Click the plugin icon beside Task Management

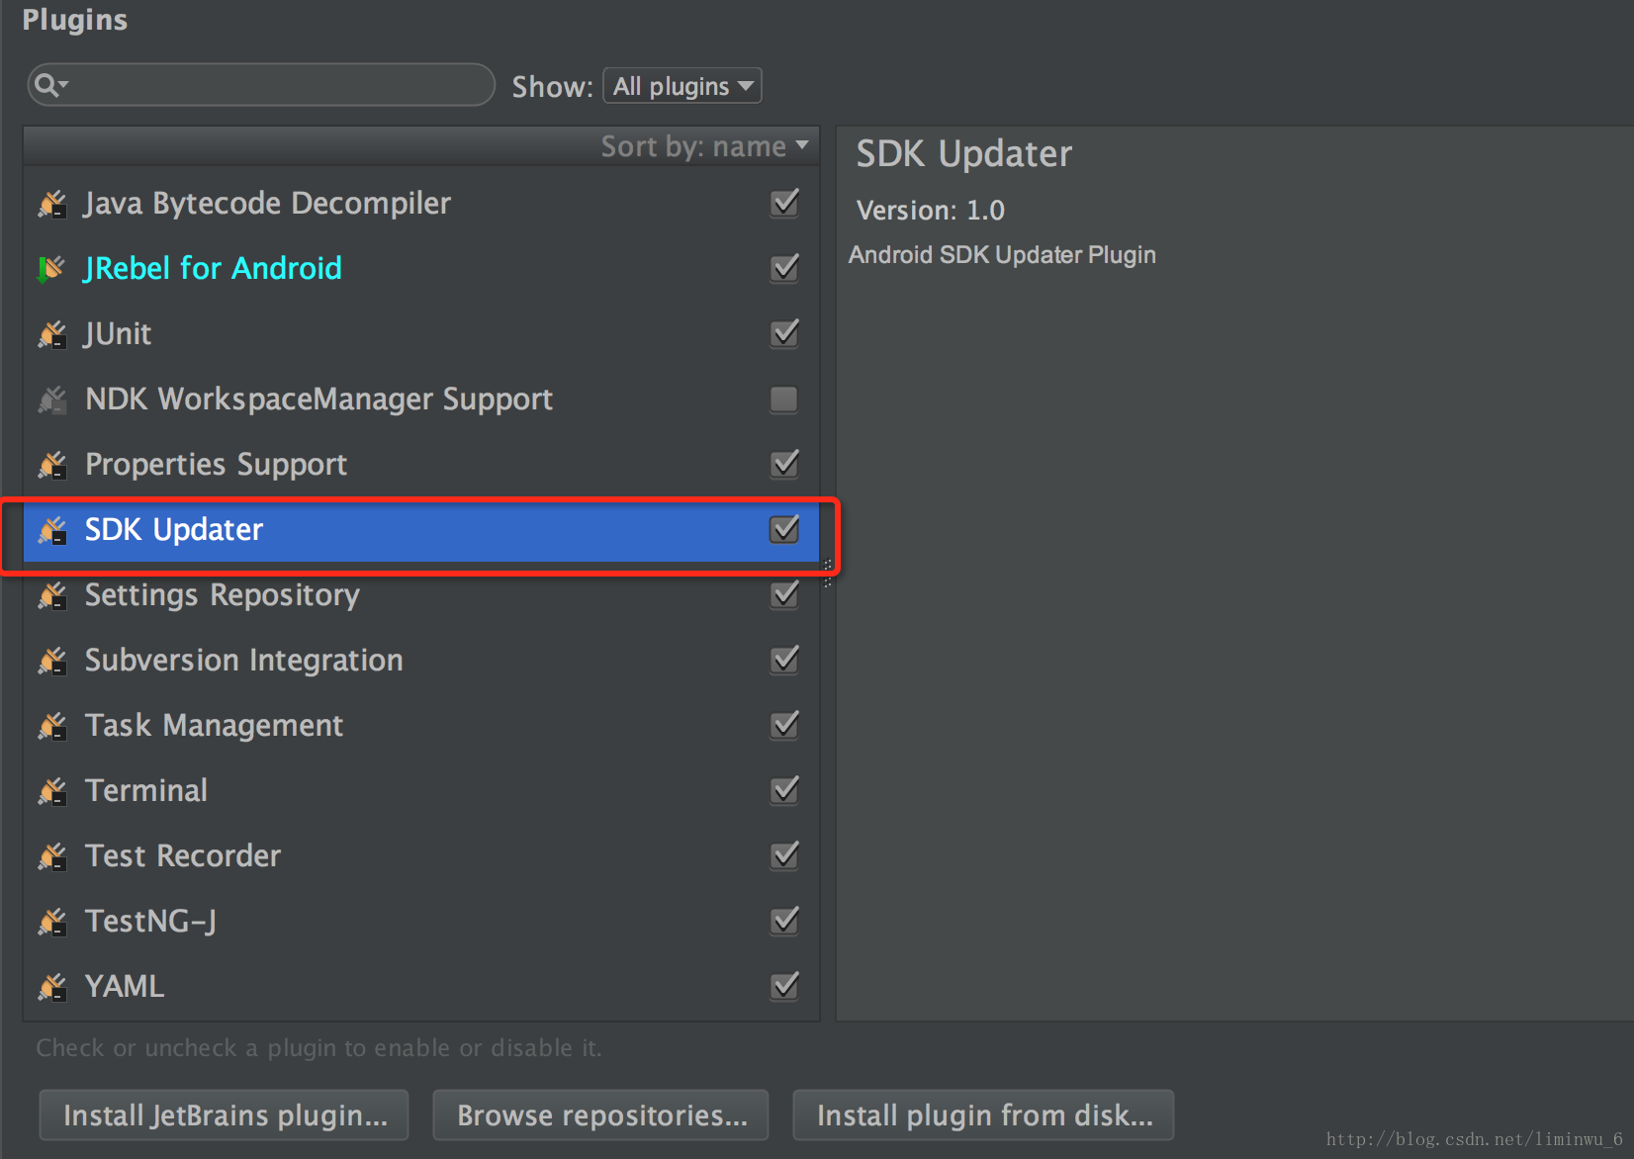pos(52,726)
